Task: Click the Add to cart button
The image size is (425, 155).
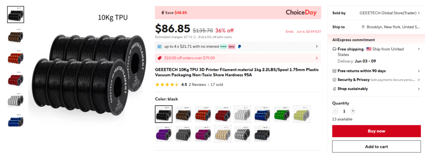Action: coord(376,147)
